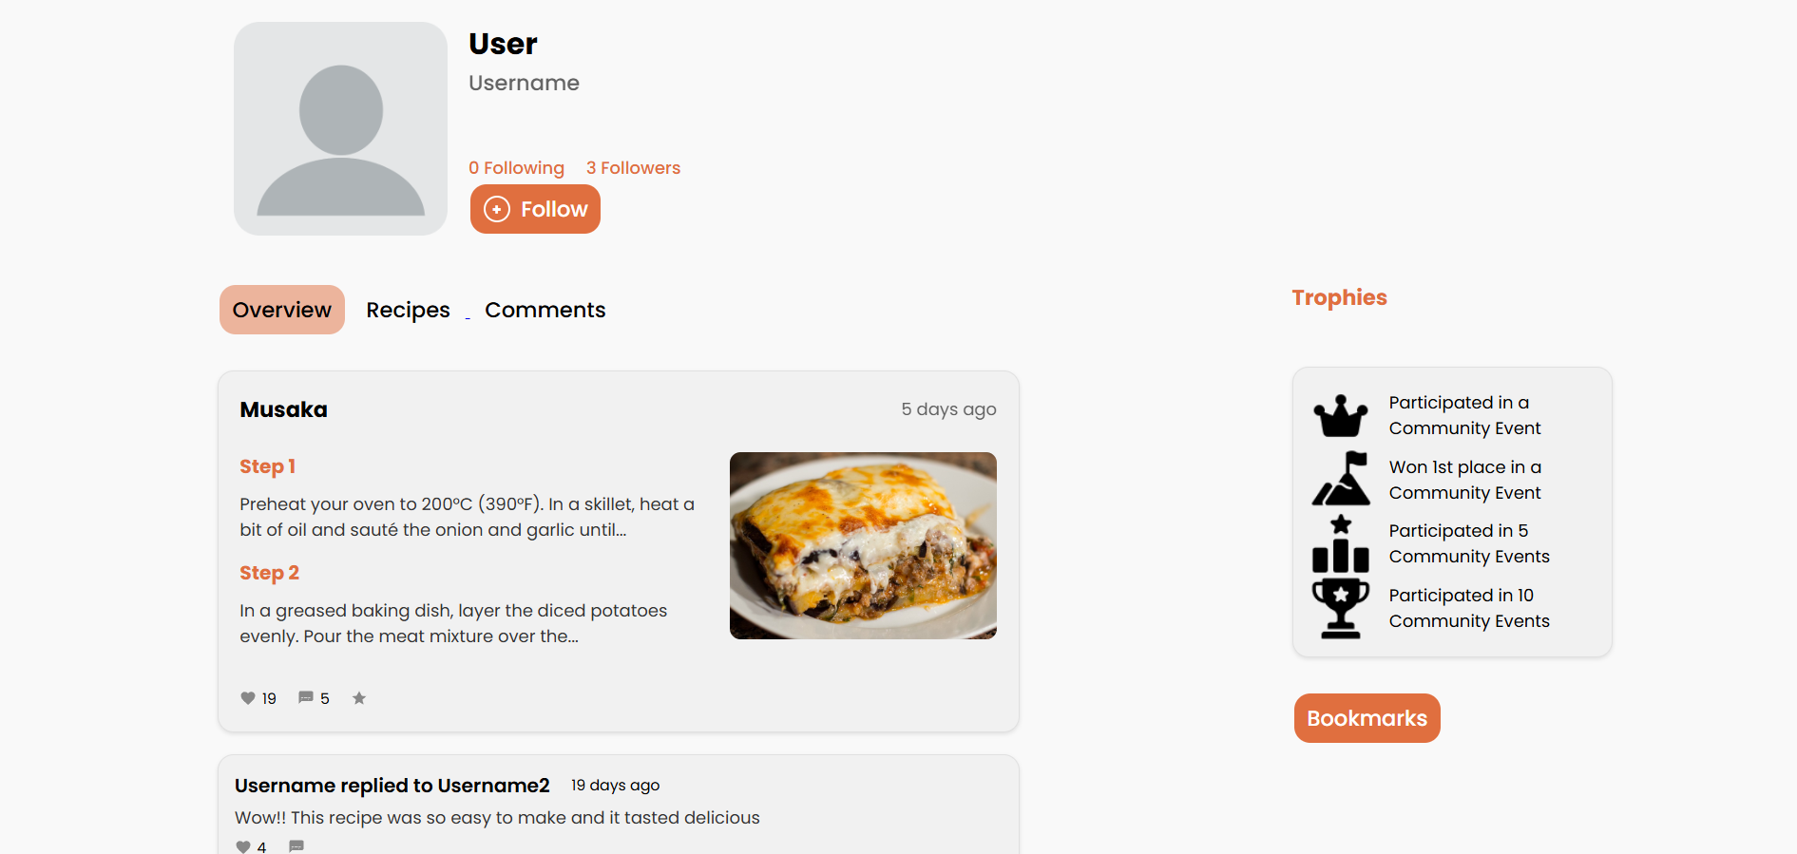
Task: Click the trophy cup icon
Action: coord(1341,608)
